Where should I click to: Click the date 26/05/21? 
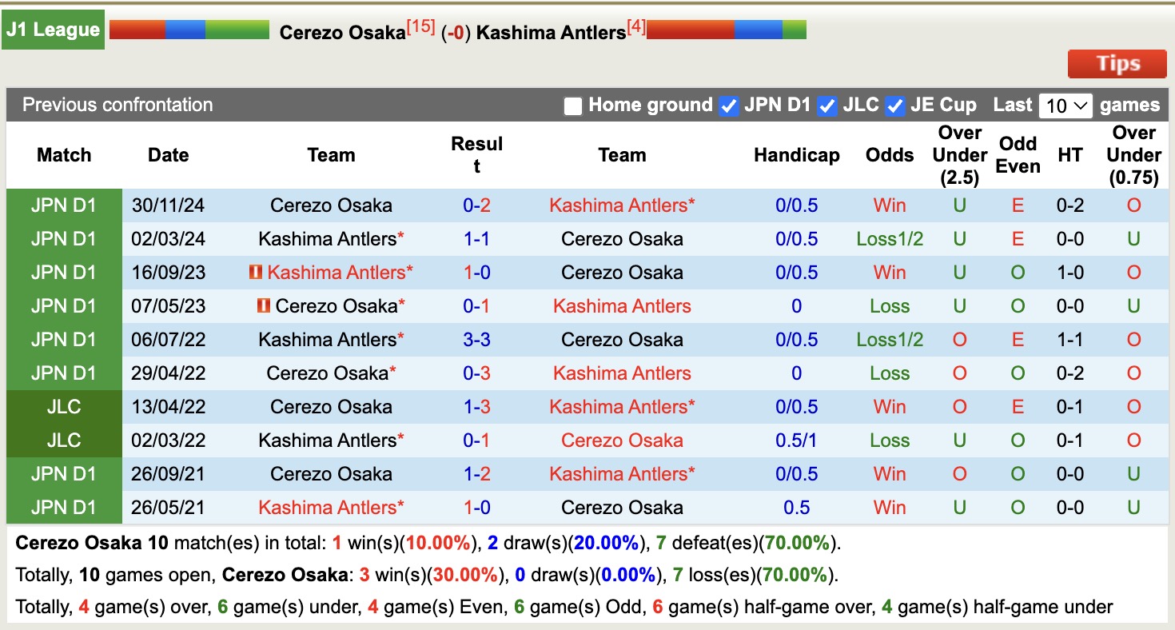(168, 507)
